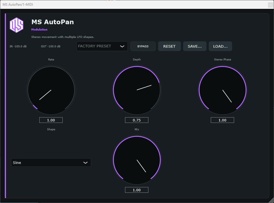Click the Rate knob

point(51,90)
